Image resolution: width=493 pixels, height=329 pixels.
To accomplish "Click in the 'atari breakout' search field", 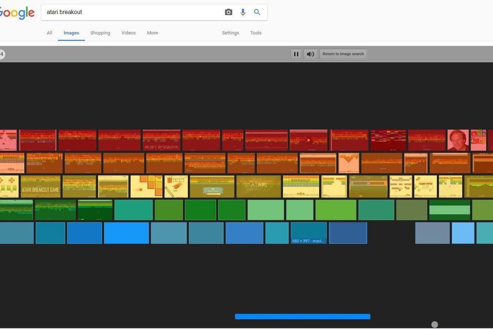I will coord(131,12).
